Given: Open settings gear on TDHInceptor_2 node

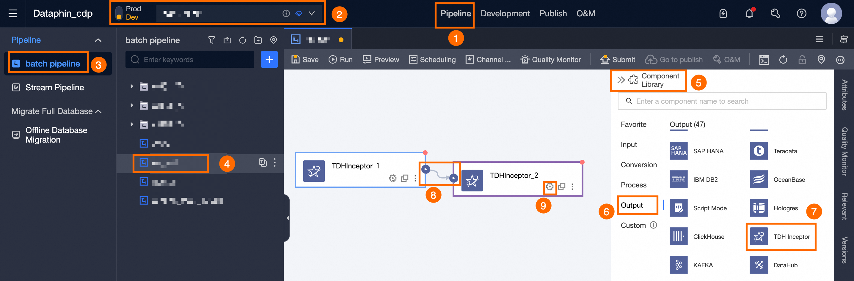Looking at the screenshot, I should click(x=550, y=187).
